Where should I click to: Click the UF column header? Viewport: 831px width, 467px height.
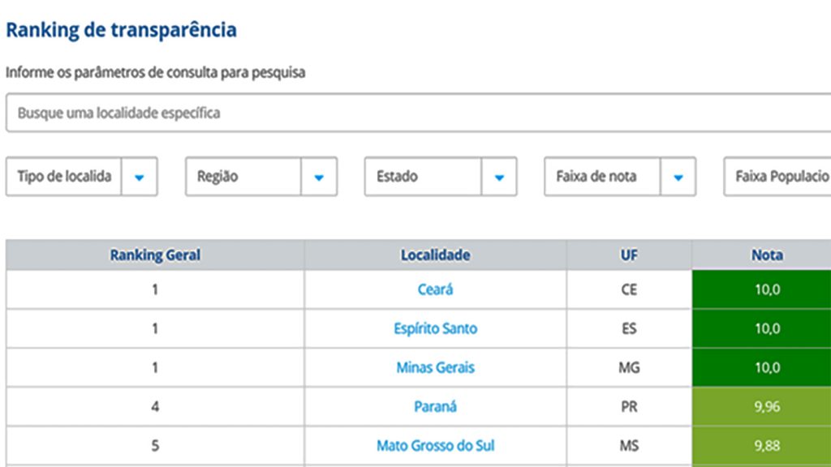coord(629,255)
